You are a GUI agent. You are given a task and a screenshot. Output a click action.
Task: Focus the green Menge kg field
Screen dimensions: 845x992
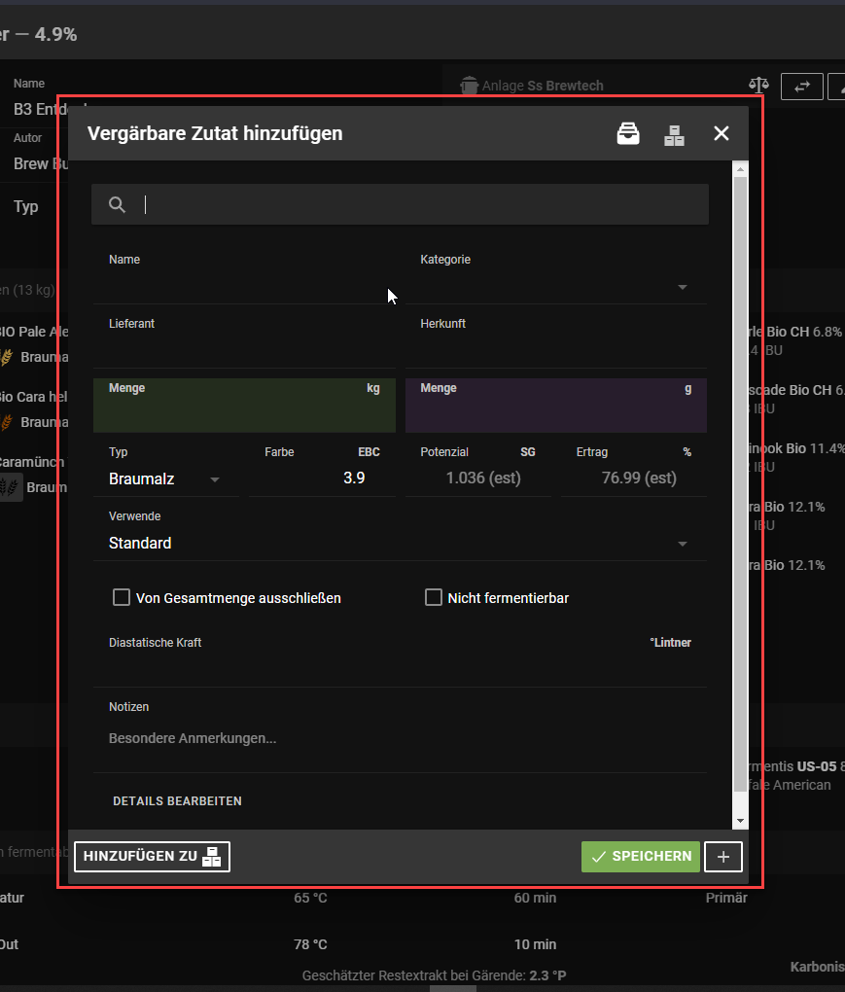pos(244,412)
